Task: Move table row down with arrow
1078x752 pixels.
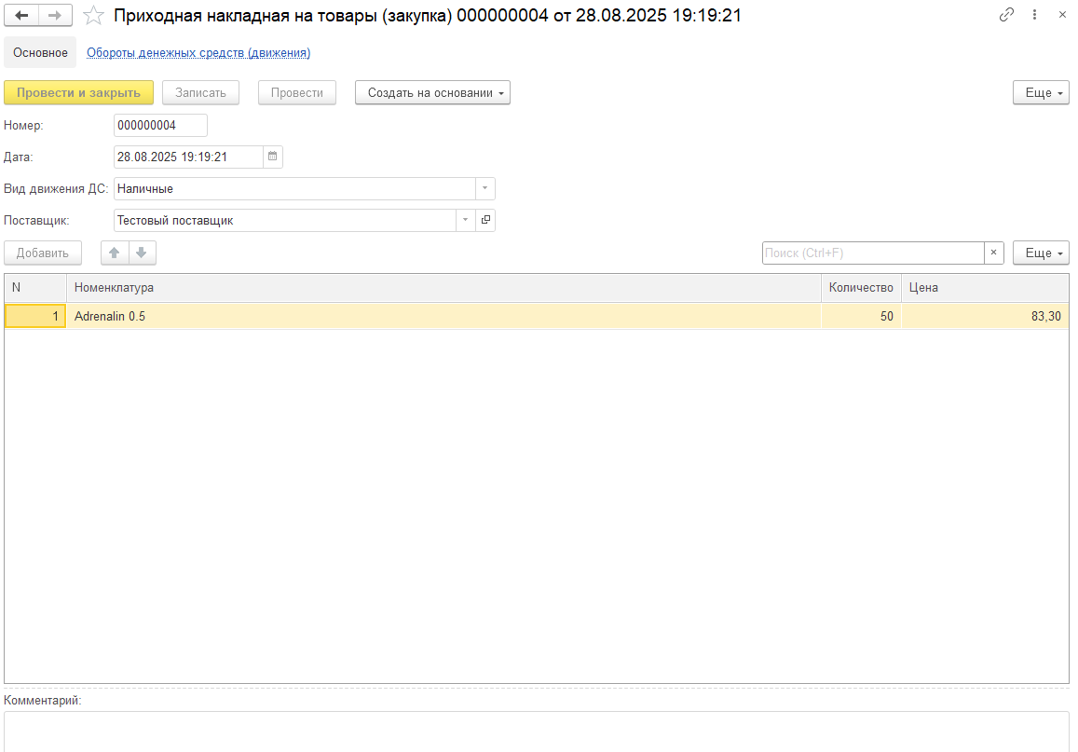Action: coord(142,253)
